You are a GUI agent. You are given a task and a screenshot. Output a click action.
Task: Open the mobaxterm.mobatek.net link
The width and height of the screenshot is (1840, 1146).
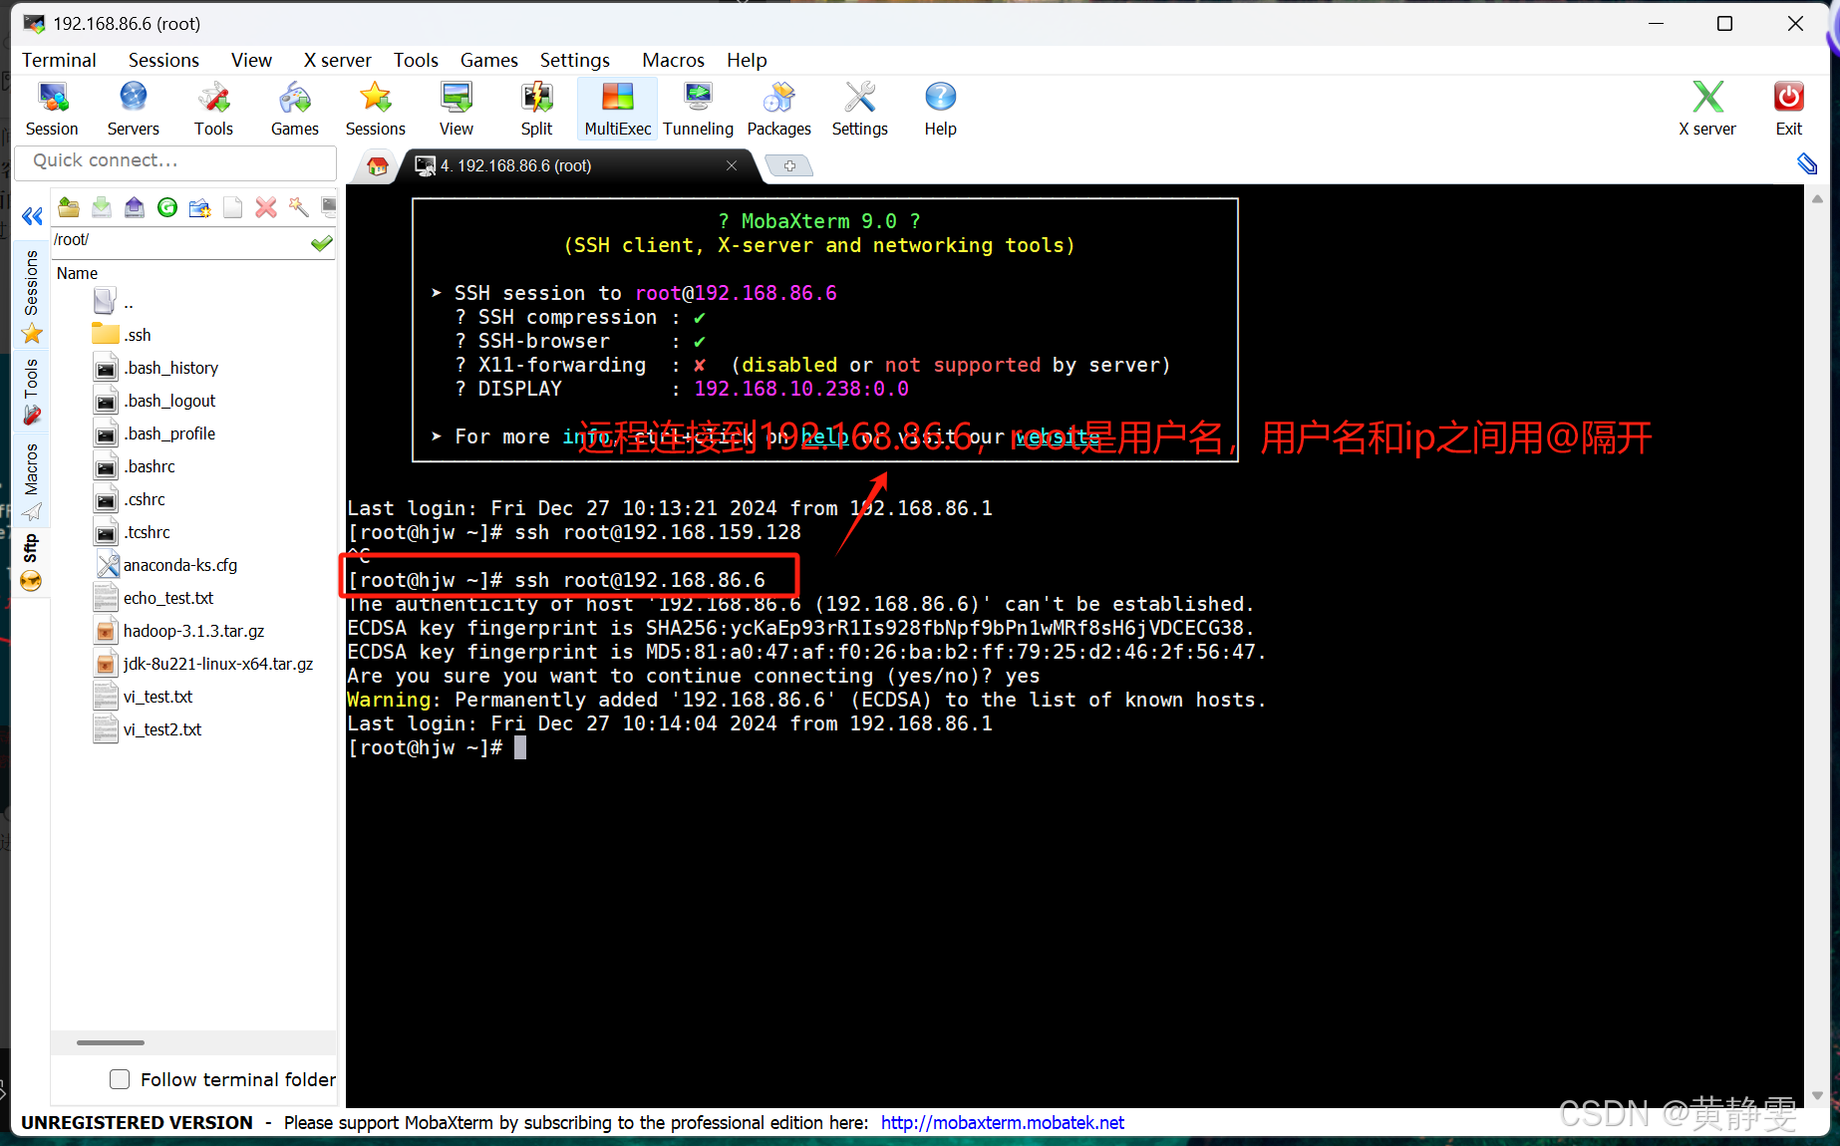tap(1002, 1122)
